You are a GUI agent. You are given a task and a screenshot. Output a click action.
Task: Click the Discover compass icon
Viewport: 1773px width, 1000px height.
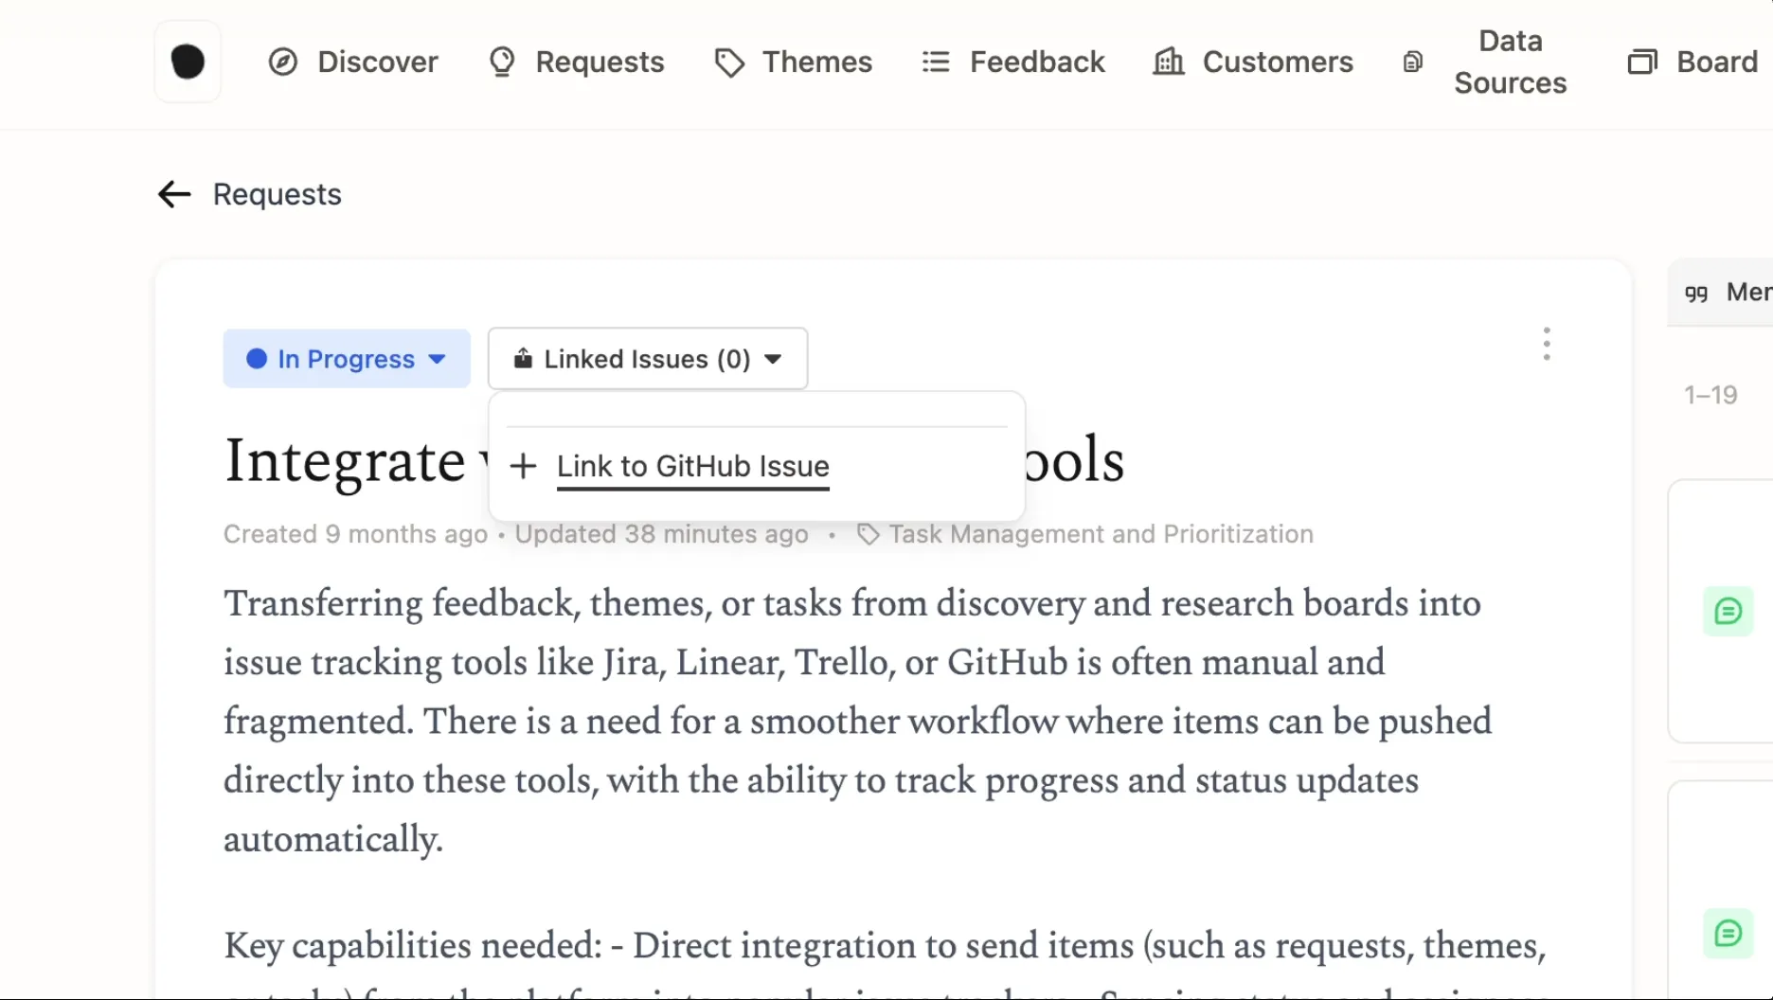click(283, 62)
